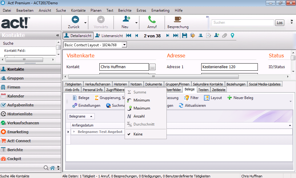Screen dimensions: 296x178
Task: Switch to Listenansicht view
Action: [x=109, y=35]
